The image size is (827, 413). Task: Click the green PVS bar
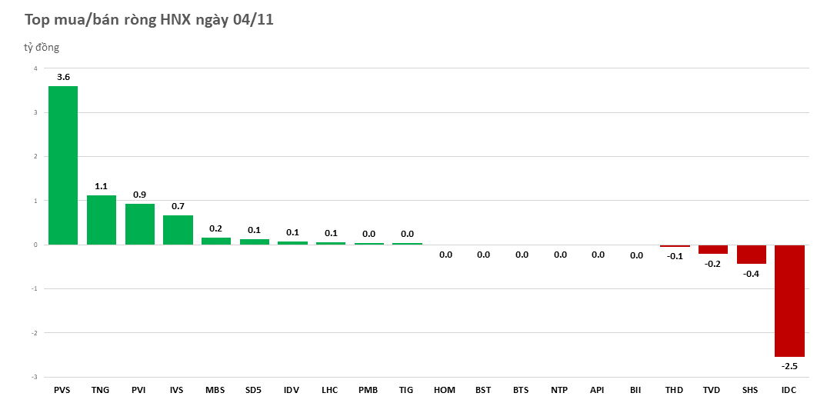[63, 165]
